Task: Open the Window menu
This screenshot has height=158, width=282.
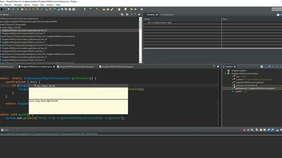Action: coord(50,5)
